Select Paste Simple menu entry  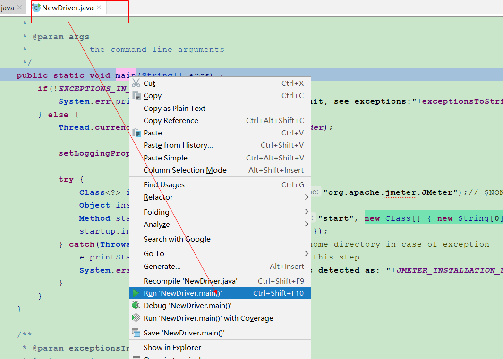(220, 158)
